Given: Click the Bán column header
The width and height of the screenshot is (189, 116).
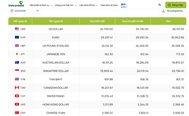Looking at the screenshot, I should click(169, 21).
